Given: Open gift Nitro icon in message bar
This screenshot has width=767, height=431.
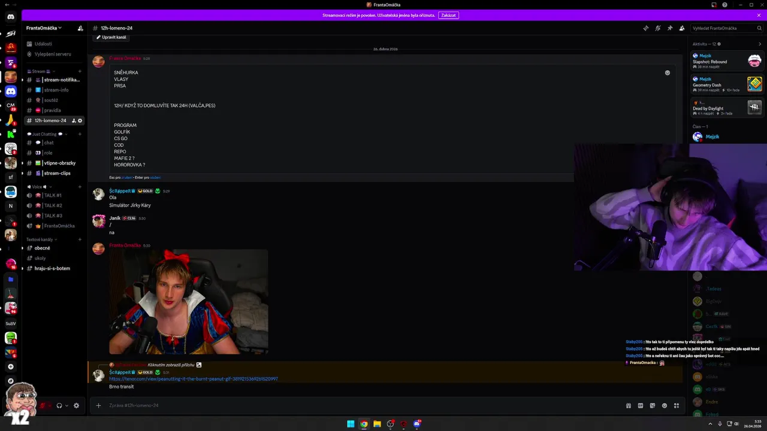Looking at the screenshot, I should pos(628,405).
